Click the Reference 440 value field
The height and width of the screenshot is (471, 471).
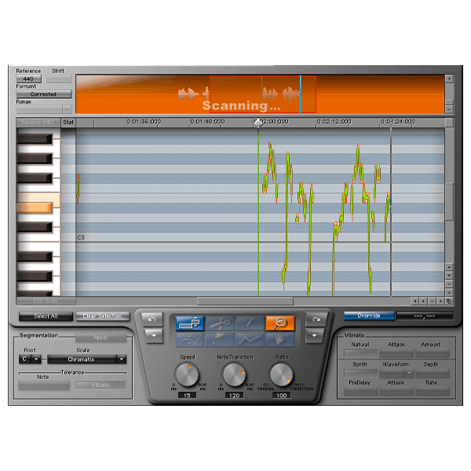click(28, 78)
